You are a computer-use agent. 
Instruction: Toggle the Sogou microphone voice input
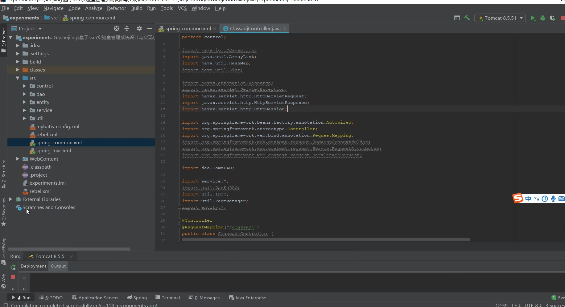[553, 199]
